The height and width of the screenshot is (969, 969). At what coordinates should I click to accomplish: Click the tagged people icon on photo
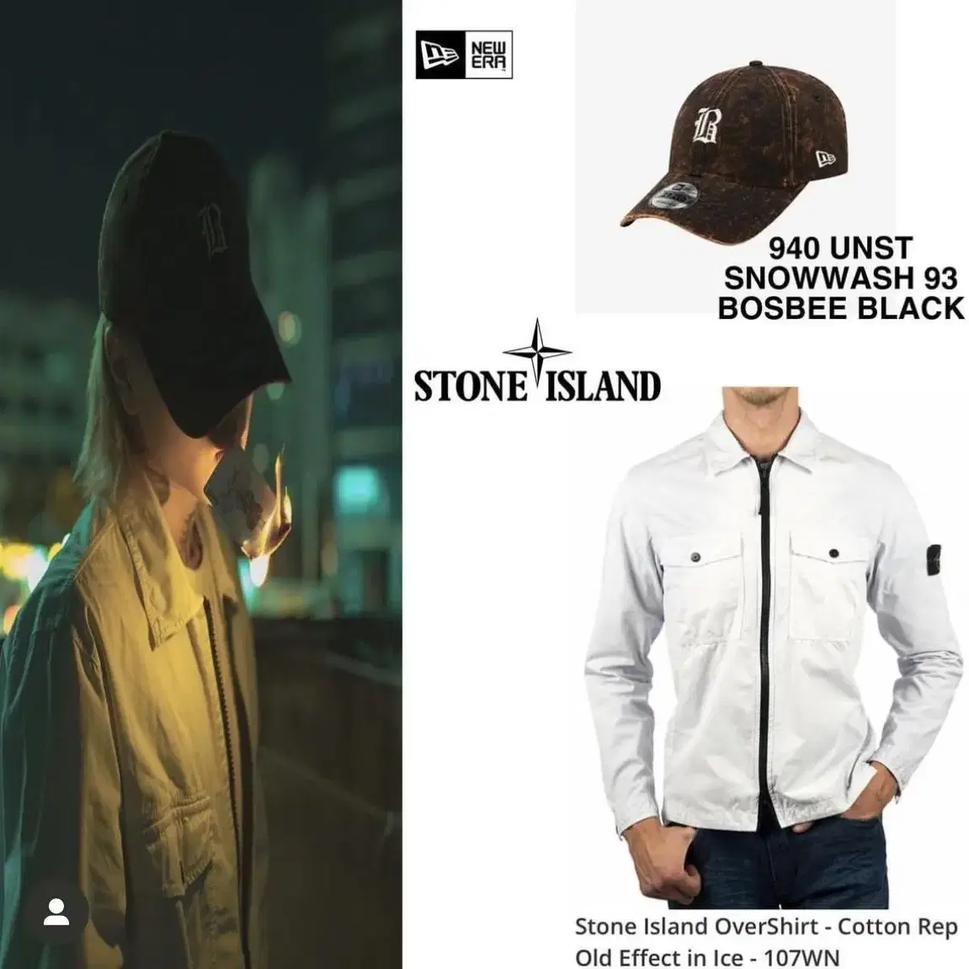click(56, 912)
